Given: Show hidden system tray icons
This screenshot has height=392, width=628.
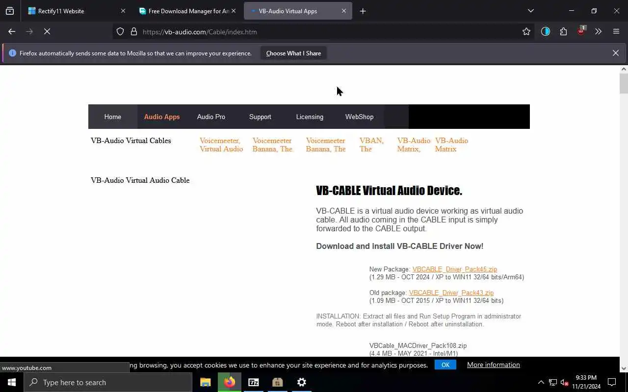Looking at the screenshot, I should click(541, 383).
